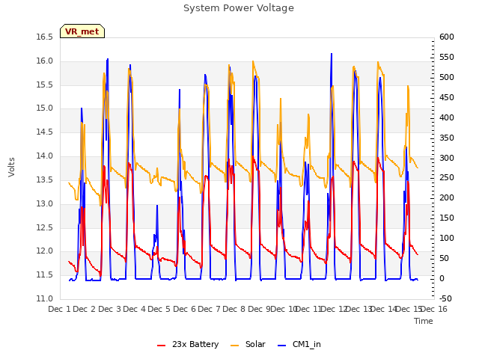This screenshot has width=479, height=359.
Task: Click the 300 right axis value
Action: 447,158
